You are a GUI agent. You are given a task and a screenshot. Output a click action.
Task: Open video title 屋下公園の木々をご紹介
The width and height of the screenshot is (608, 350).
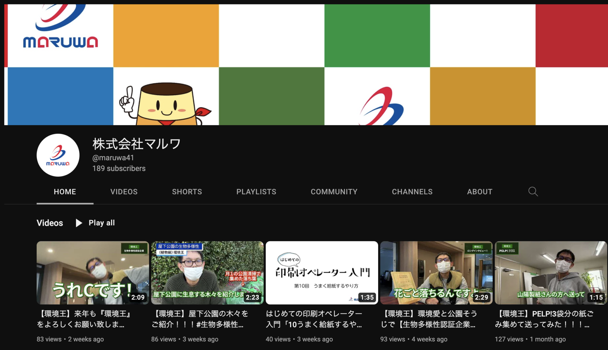(x=200, y=319)
